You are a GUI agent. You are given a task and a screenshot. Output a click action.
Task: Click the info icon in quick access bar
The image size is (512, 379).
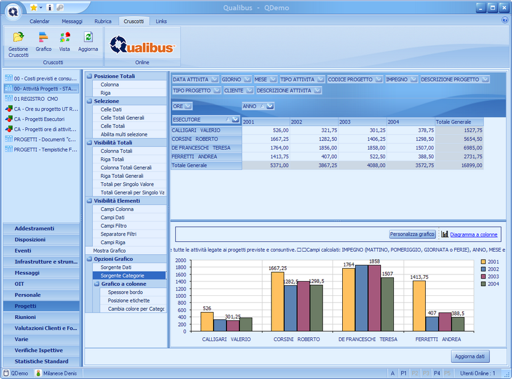coord(50,7)
